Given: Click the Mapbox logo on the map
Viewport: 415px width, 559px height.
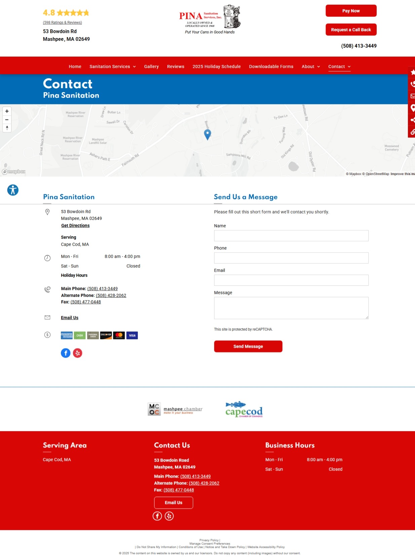Looking at the screenshot, I should [x=14, y=172].
